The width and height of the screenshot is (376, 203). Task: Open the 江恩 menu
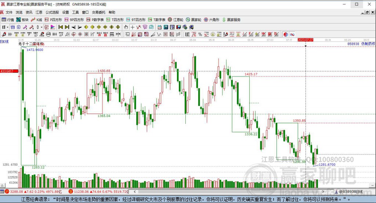click(x=39, y=12)
